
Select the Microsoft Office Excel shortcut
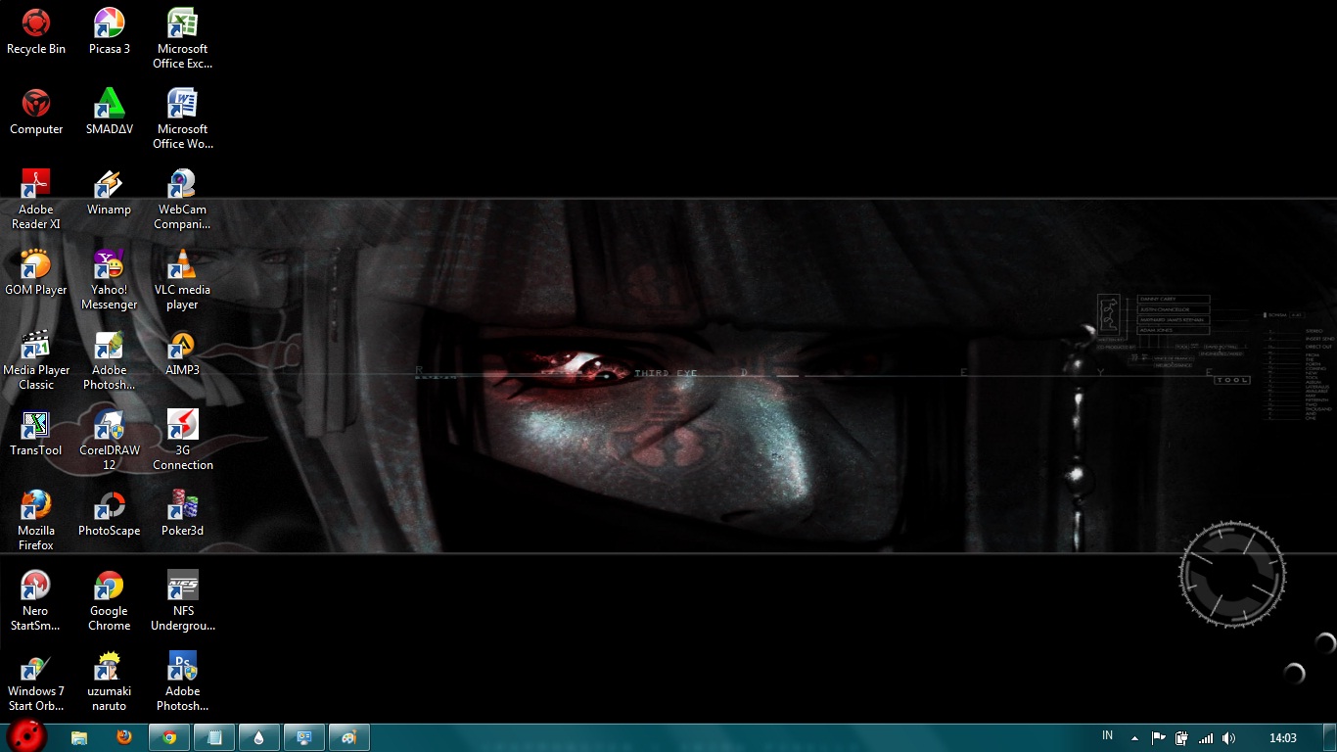(182, 39)
